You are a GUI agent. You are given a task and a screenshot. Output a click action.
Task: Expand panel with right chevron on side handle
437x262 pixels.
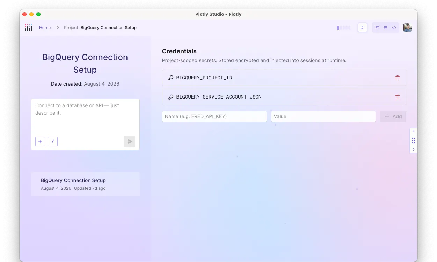pyautogui.click(x=414, y=150)
